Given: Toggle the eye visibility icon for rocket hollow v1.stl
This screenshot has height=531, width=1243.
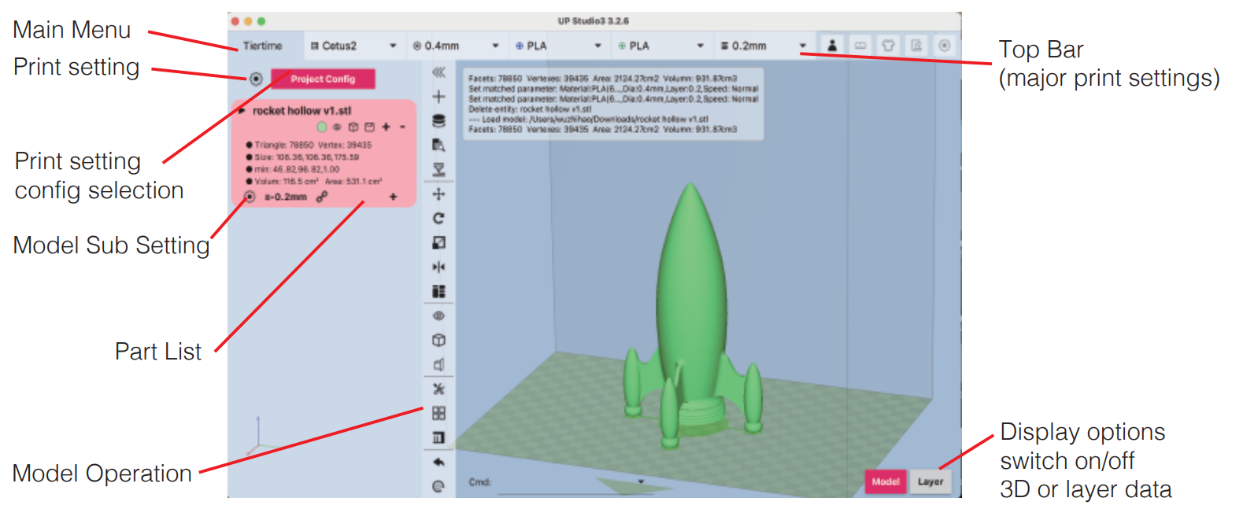Looking at the screenshot, I should (337, 127).
